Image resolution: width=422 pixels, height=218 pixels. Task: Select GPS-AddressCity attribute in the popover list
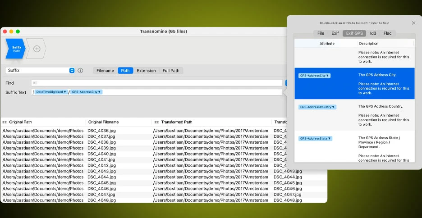pos(314,76)
